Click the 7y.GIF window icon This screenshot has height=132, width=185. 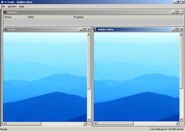click(x=5, y=29)
